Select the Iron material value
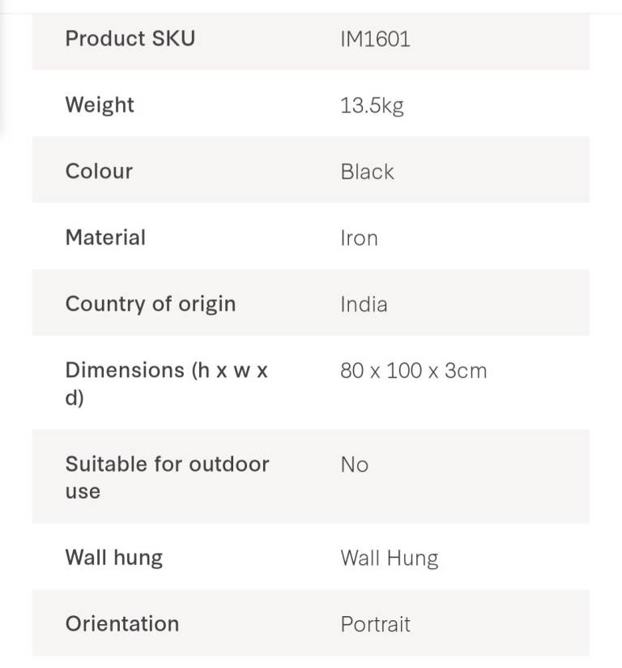Viewport: 622px width, 668px height. [x=359, y=238]
